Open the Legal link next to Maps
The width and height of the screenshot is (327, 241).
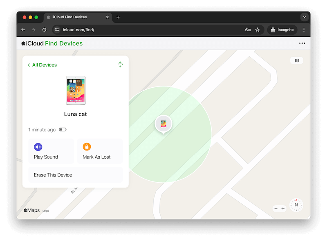point(46,211)
